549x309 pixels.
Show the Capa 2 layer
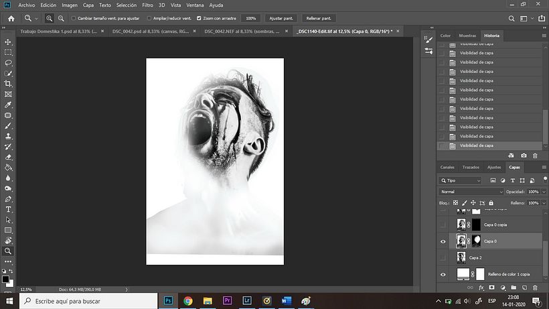pyautogui.click(x=443, y=258)
